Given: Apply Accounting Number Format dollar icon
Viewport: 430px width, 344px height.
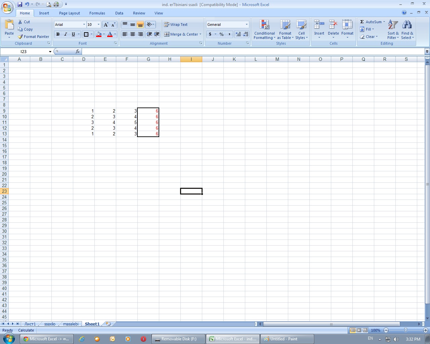Looking at the screenshot, I should (x=210, y=34).
